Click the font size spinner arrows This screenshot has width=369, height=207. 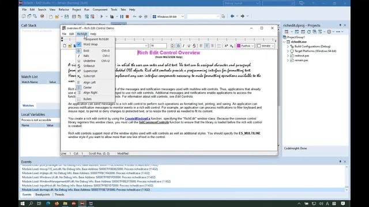coord(172,46)
